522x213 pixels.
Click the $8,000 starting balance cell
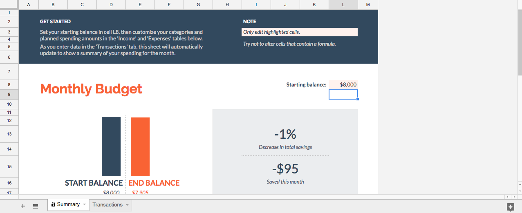(x=343, y=84)
